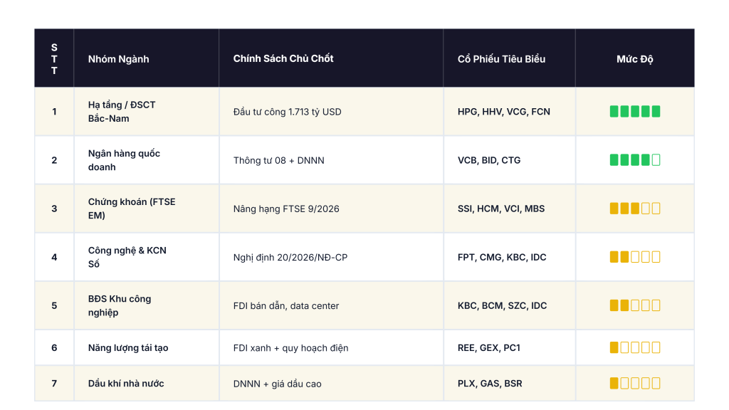
Task: Click the rating bars for Dầu khí nhà nước
Action: point(634,383)
